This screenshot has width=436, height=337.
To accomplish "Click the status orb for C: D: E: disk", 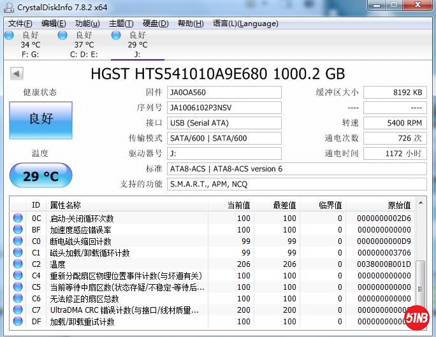I will click(62, 35).
